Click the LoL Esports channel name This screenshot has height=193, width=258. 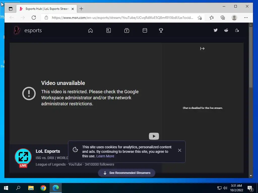(48, 151)
